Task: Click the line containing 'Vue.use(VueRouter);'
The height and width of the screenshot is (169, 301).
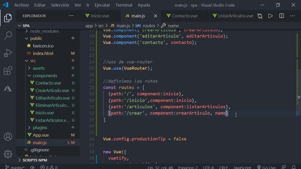Action: tap(127, 69)
